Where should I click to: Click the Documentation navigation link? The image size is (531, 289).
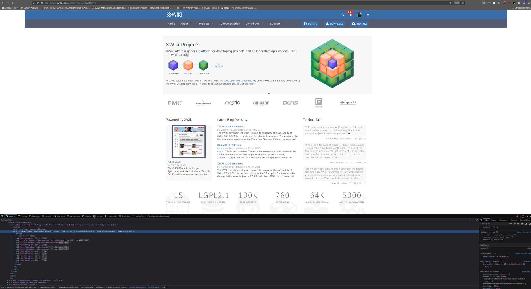[x=230, y=24]
